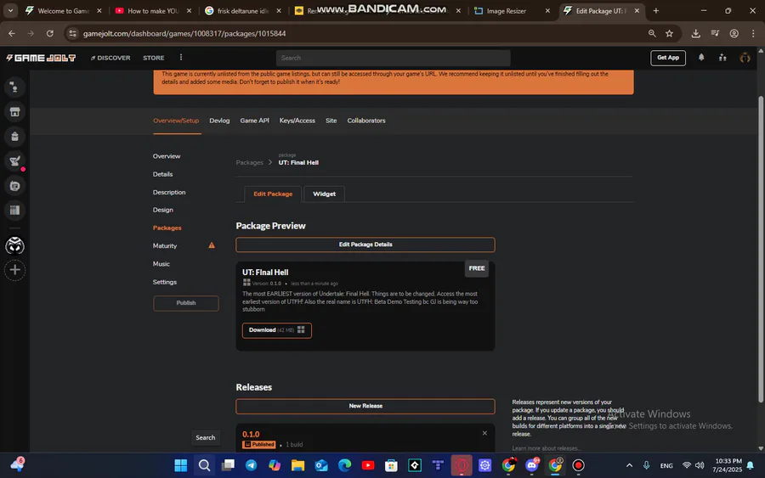Bookmark this page with the star icon
The height and width of the screenshot is (478, 765).
click(670, 33)
